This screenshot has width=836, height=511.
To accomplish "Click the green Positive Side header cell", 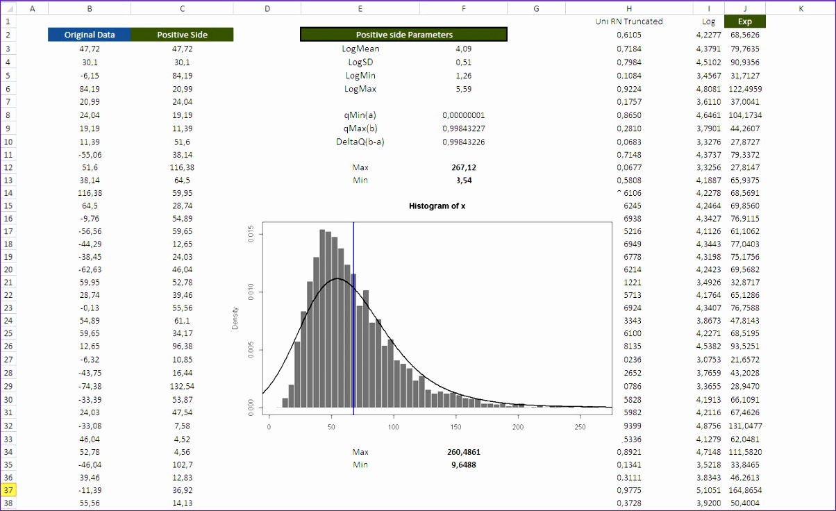I will click(182, 34).
